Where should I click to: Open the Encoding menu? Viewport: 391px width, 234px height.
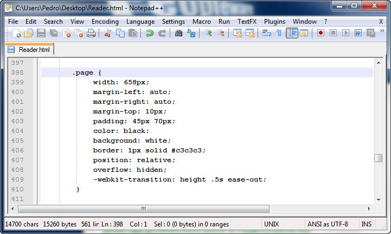click(x=105, y=21)
